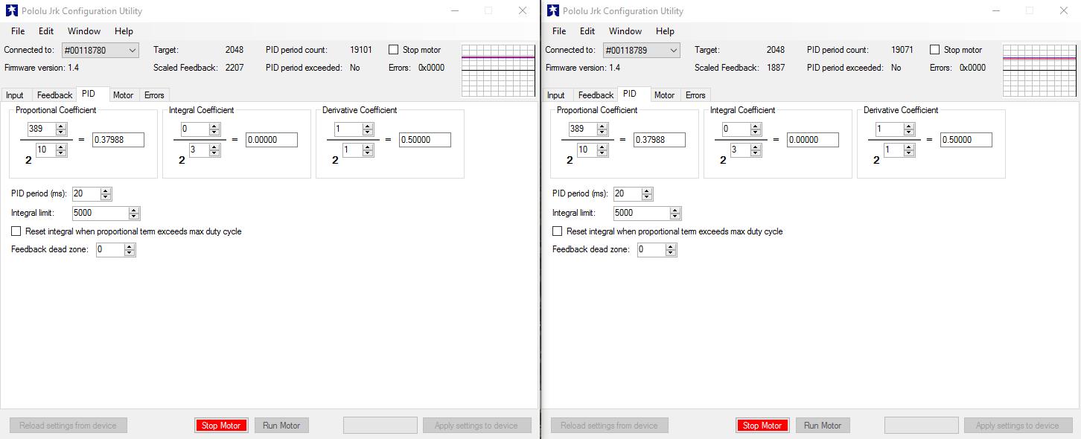The image size is (1081, 439).
Task: Increase PID period with up arrow, left window
Action: pos(106,190)
